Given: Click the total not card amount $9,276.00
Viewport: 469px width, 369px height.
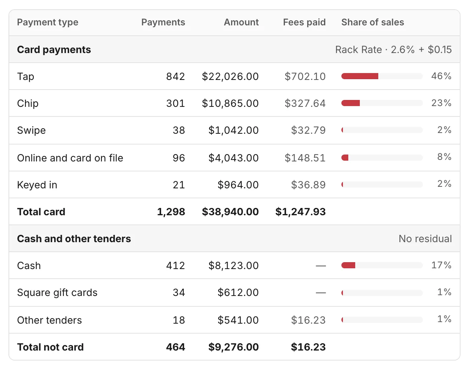Looking at the screenshot, I should coord(234,347).
